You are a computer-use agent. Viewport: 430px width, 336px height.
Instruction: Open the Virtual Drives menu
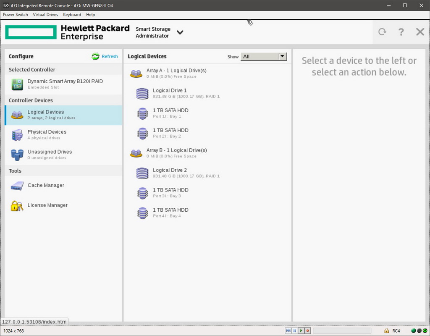45,15
